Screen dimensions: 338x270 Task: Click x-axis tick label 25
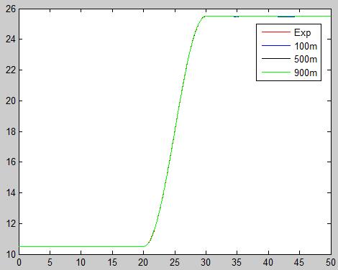[175, 263]
